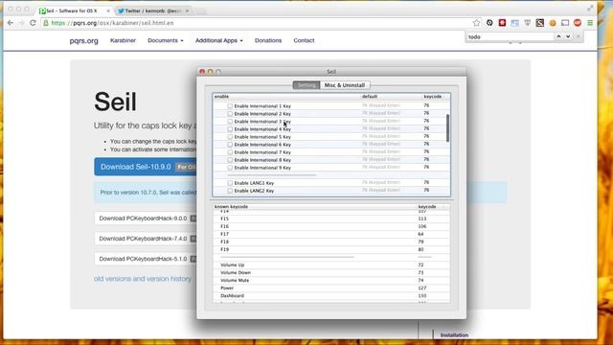Screen dimensions: 613x345
Task: Expand the Additional Apps dropdown menu
Action: 219,40
